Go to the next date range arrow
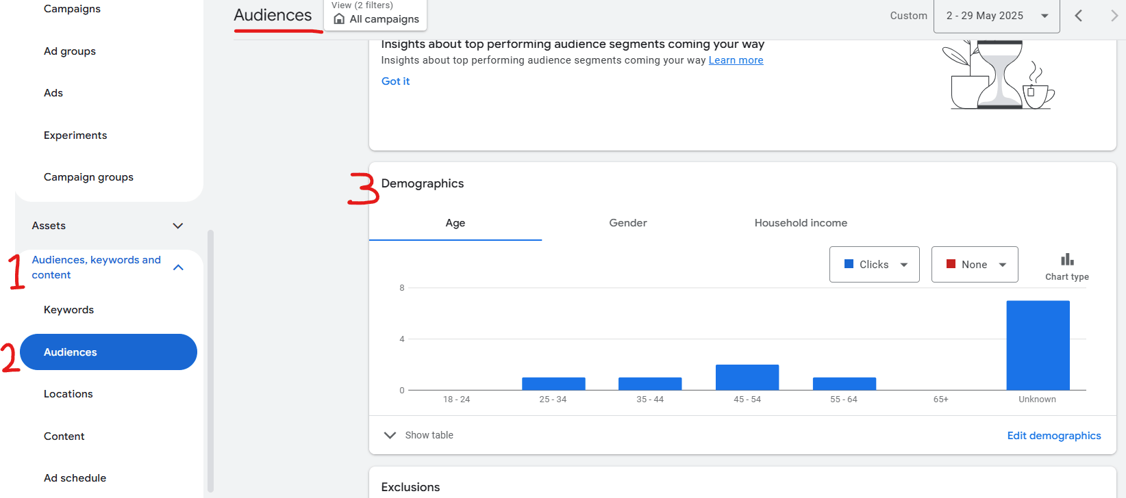Image resolution: width=1126 pixels, height=498 pixels. pos(1114,16)
